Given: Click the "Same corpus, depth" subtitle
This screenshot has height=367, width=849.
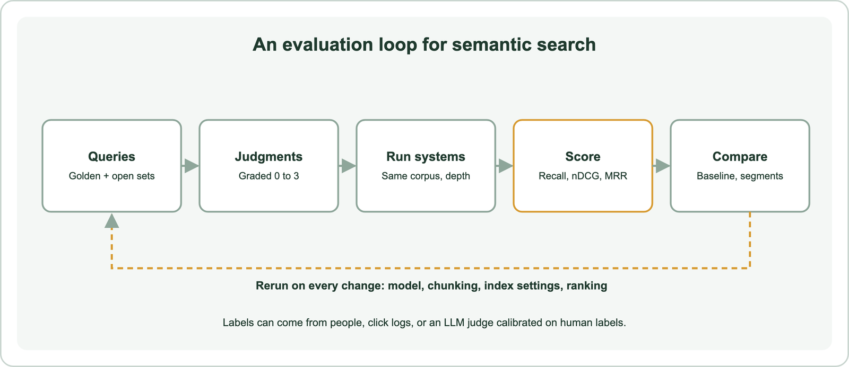Looking at the screenshot, I should (x=426, y=176).
